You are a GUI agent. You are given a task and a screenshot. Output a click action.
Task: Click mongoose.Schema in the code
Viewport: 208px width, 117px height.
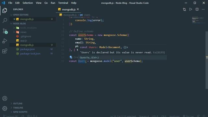point(115,35)
